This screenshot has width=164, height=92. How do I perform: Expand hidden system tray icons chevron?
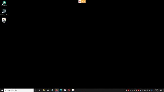pos(124,90)
